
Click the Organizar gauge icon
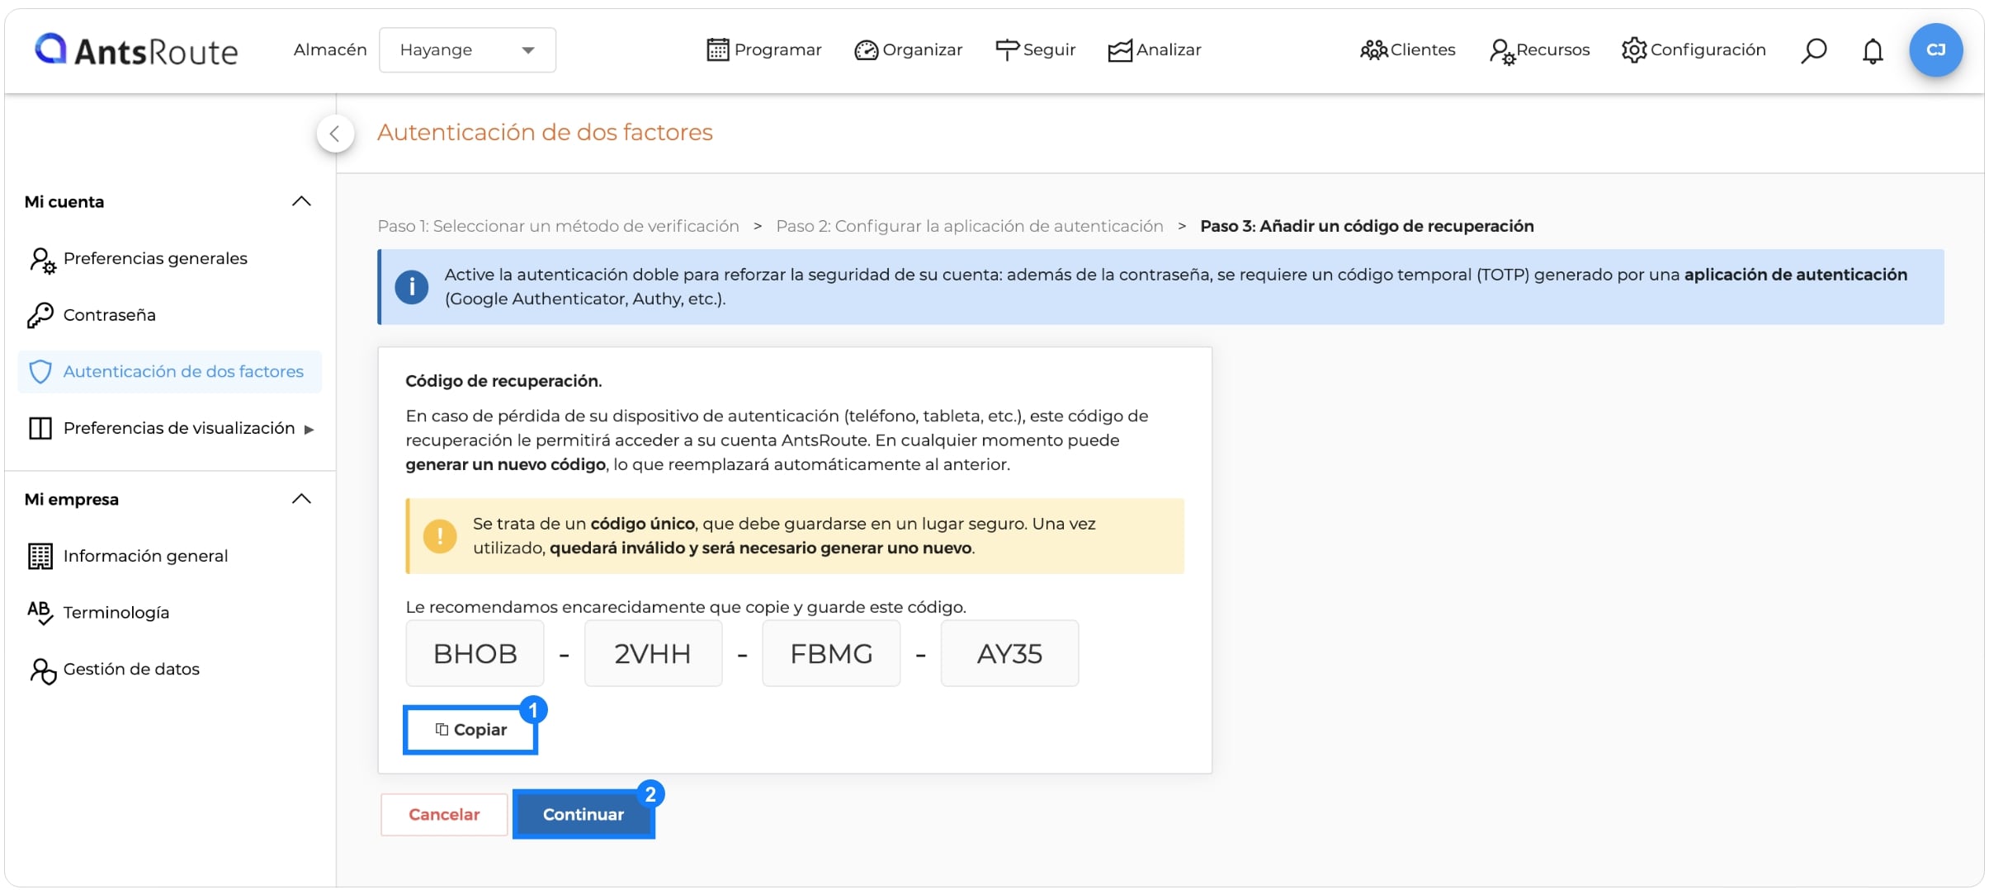click(866, 50)
